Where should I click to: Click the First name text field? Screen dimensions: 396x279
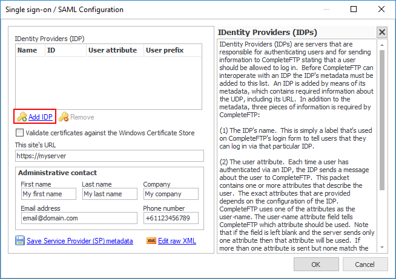[x=48, y=194]
